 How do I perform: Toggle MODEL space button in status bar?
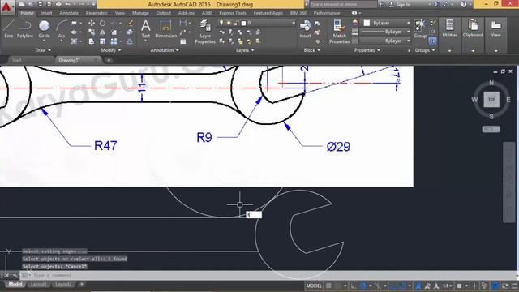[314, 286]
